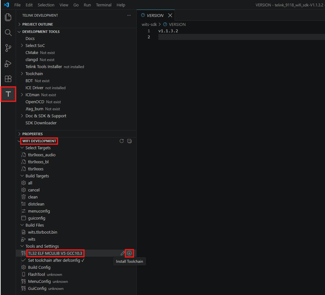This screenshot has width=325, height=295.
Task: Click VERSION in the breadcrumb
Action: (177, 24)
